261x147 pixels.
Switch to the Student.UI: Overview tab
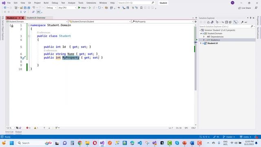[39, 18]
